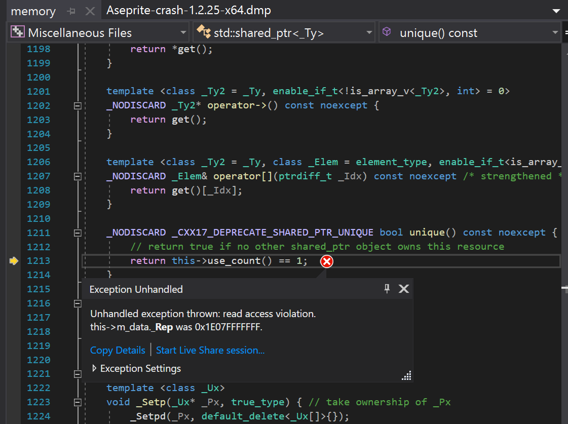Collapse the _Setp function at line 1223
568x424 pixels.
click(78, 402)
